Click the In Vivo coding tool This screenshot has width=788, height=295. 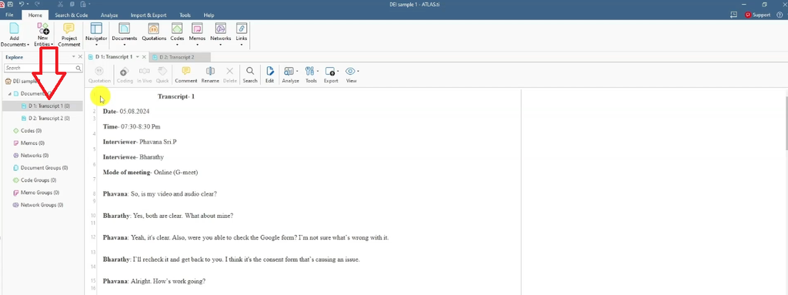tap(144, 75)
